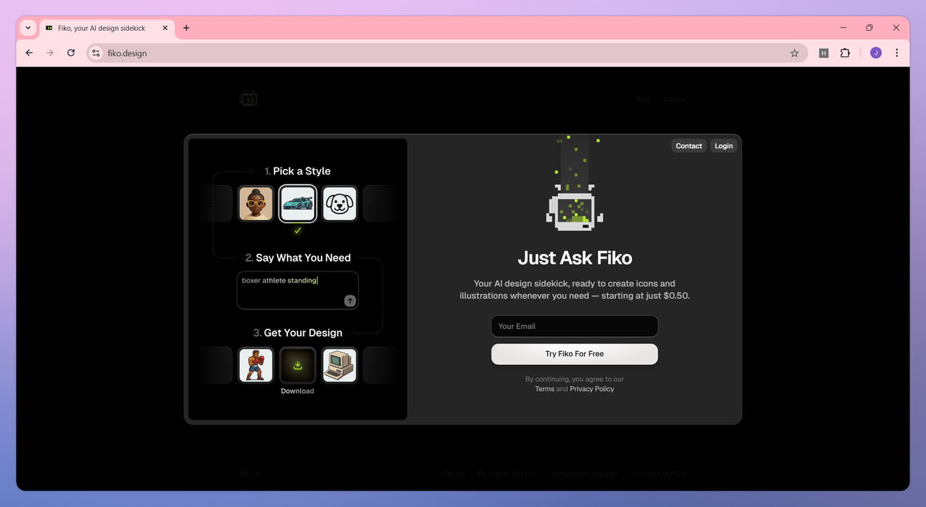This screenshot has height=507, width=926.
Task: Select the teal sports car style thumbnail
Action: pyautogui.click(x=298, y=204)
